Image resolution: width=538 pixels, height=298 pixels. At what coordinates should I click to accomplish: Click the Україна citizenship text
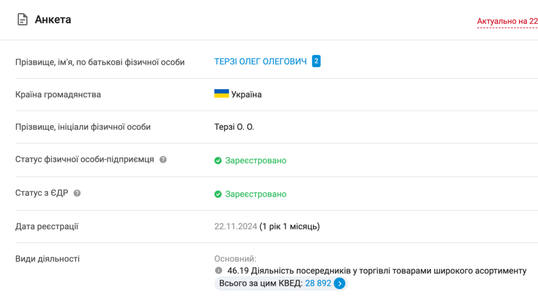(246, 95)
